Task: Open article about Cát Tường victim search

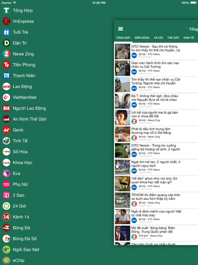Action: (156, 68)
